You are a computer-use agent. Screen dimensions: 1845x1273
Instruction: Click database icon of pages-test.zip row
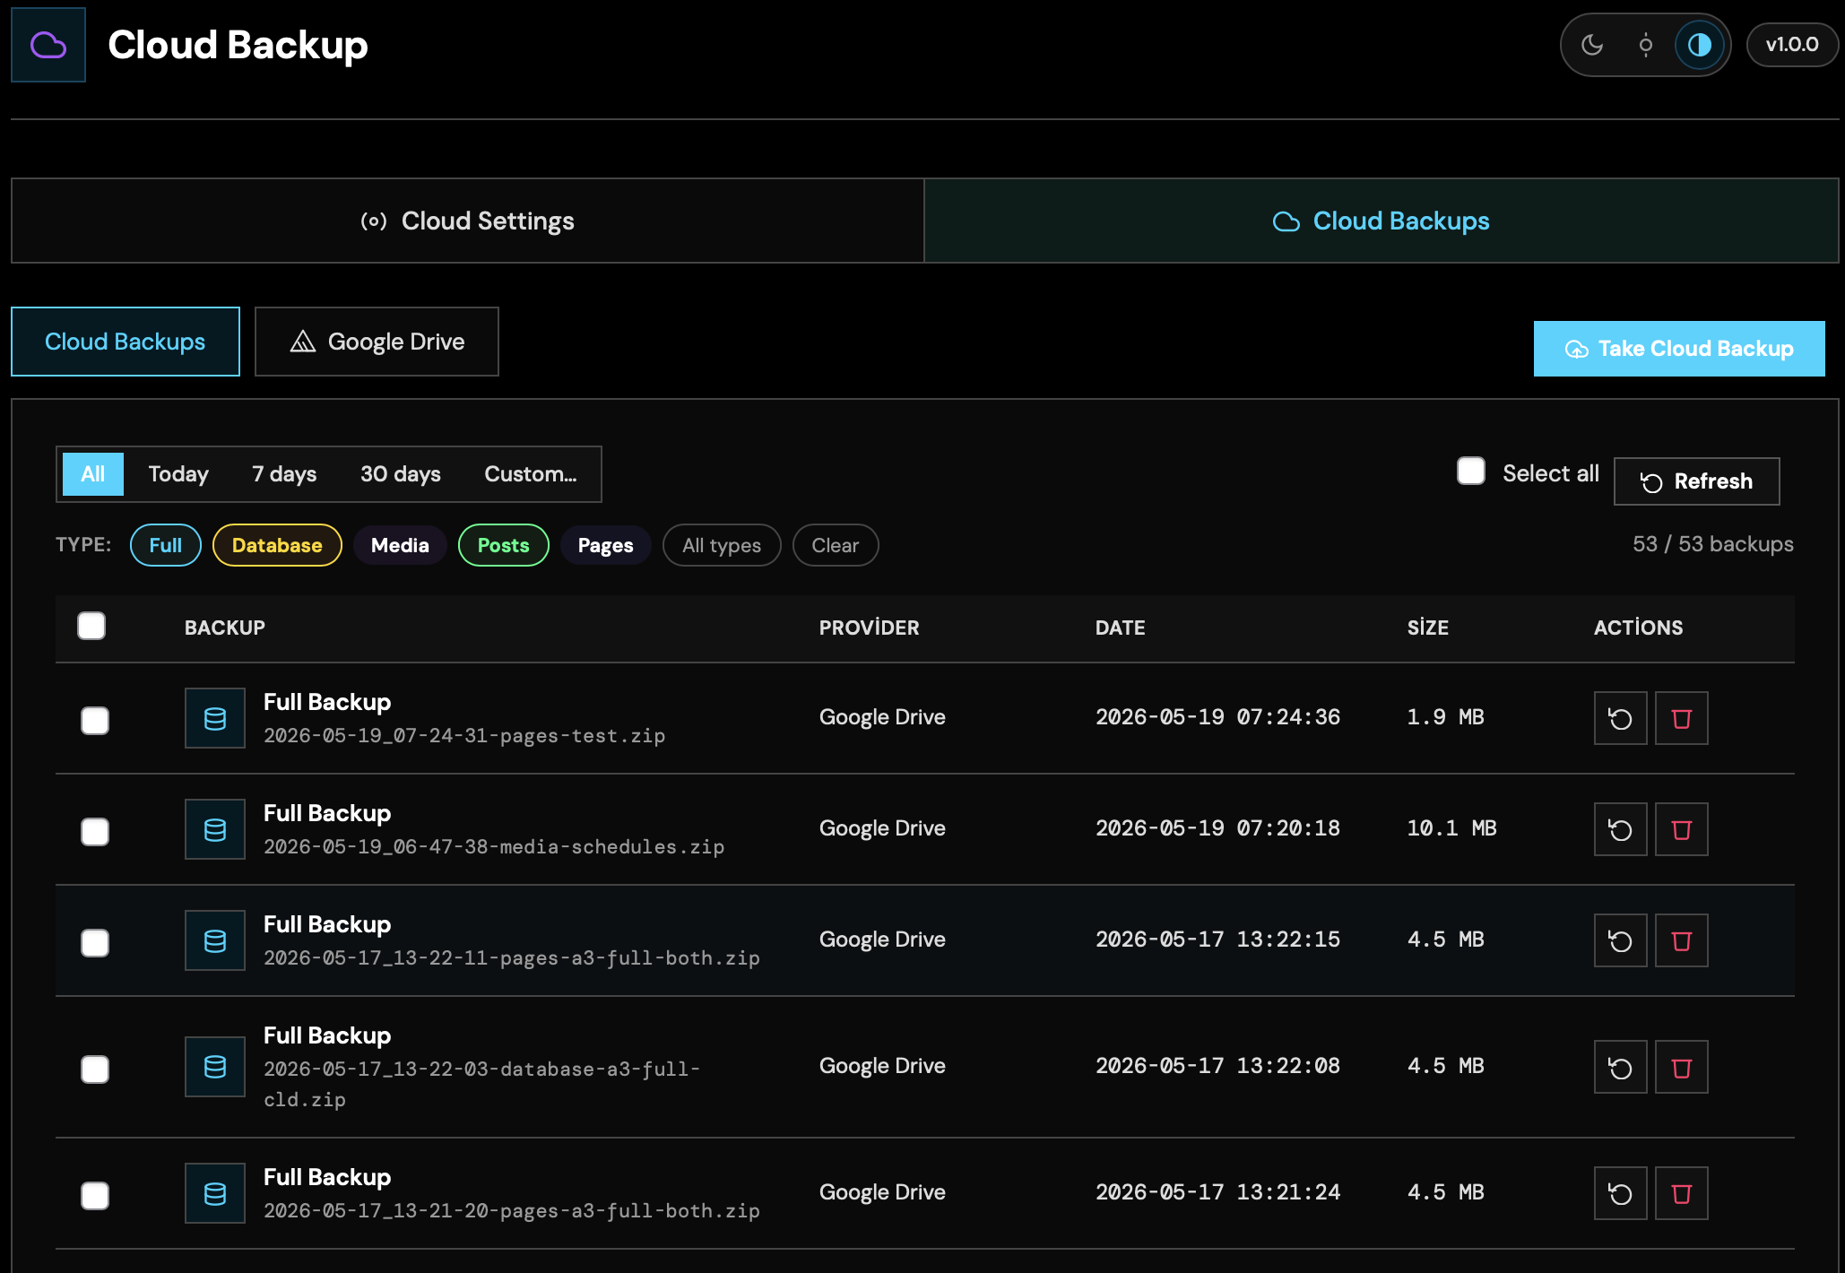point(215,718)
